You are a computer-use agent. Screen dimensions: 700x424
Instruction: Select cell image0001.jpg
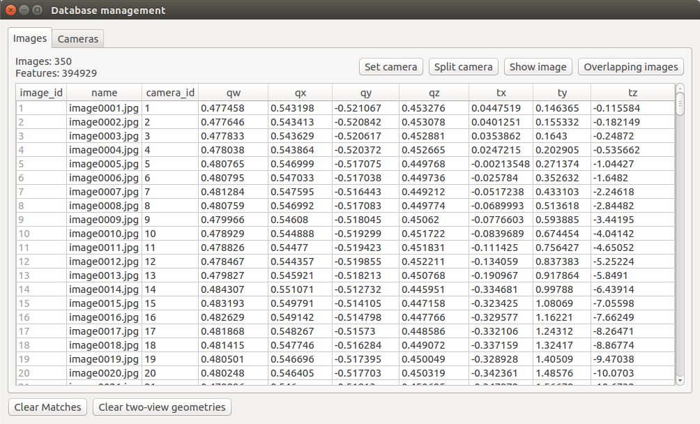(x=104, y=108)
